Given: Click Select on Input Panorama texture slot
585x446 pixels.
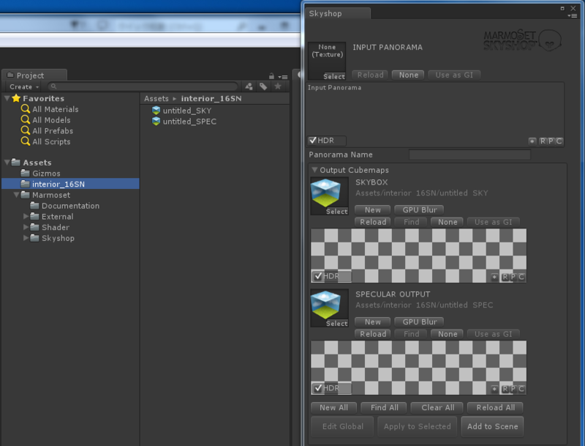Looking at the screenshot, I should pyautogui.click(x=334, y=77).
